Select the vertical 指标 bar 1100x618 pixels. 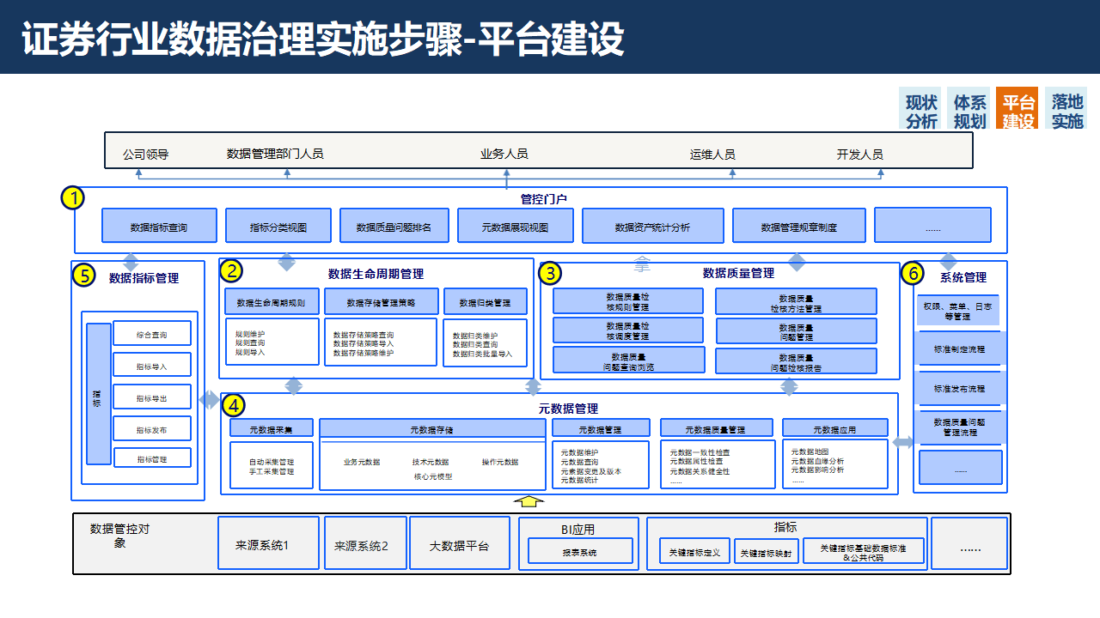coord(99,394)
